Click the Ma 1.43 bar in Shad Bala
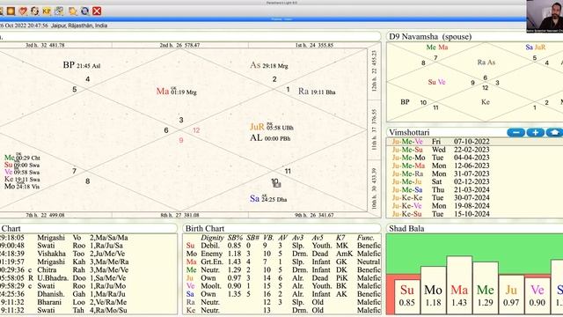 (x=459, y=285)
